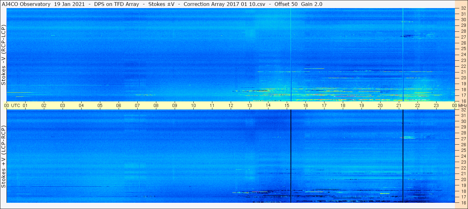The height and width of the screenshot is (209, 468).
Task: Click hour 06 on the time axis
Action: pyautogui.click(x=119, y=105)
